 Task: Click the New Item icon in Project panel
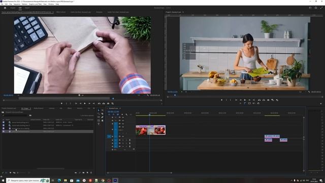pos(87,173)
